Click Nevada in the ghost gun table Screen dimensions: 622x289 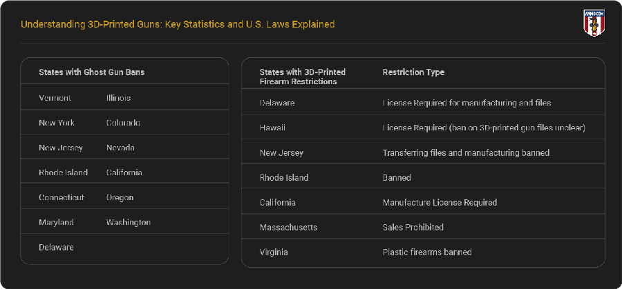(120, 148)
